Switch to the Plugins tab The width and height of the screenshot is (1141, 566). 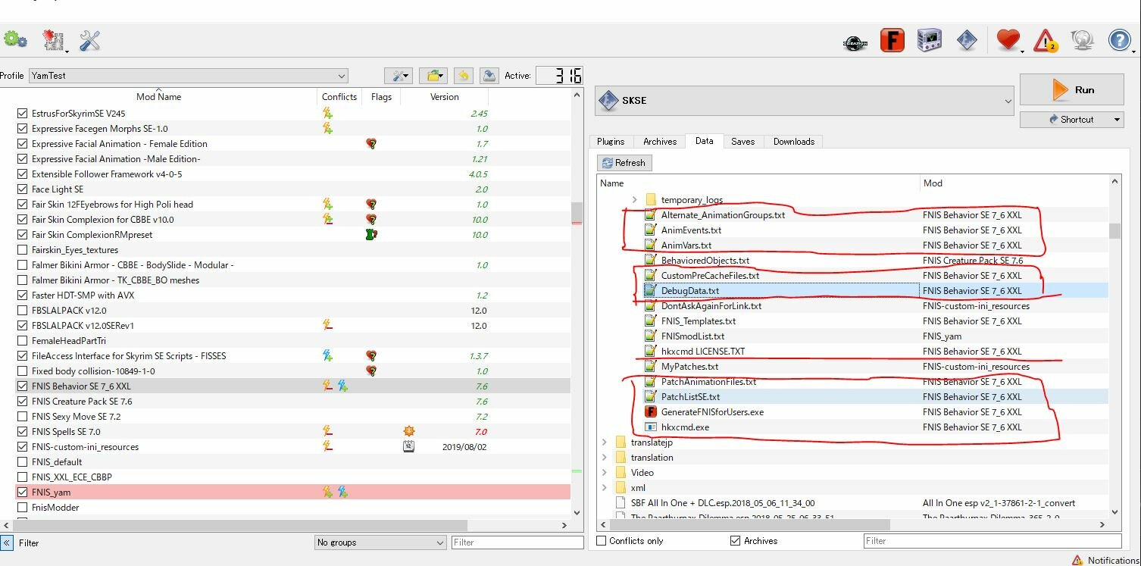click(x=611, y=141)
